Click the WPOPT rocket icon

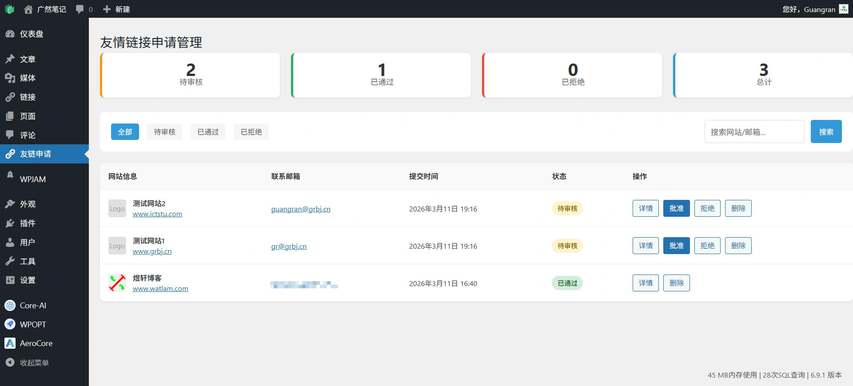click(10, 325)
